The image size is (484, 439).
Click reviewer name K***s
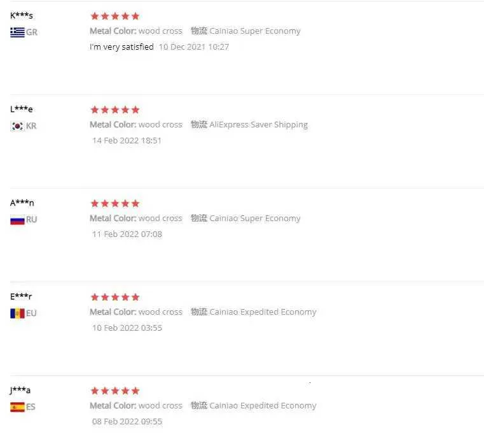(22, 15)
